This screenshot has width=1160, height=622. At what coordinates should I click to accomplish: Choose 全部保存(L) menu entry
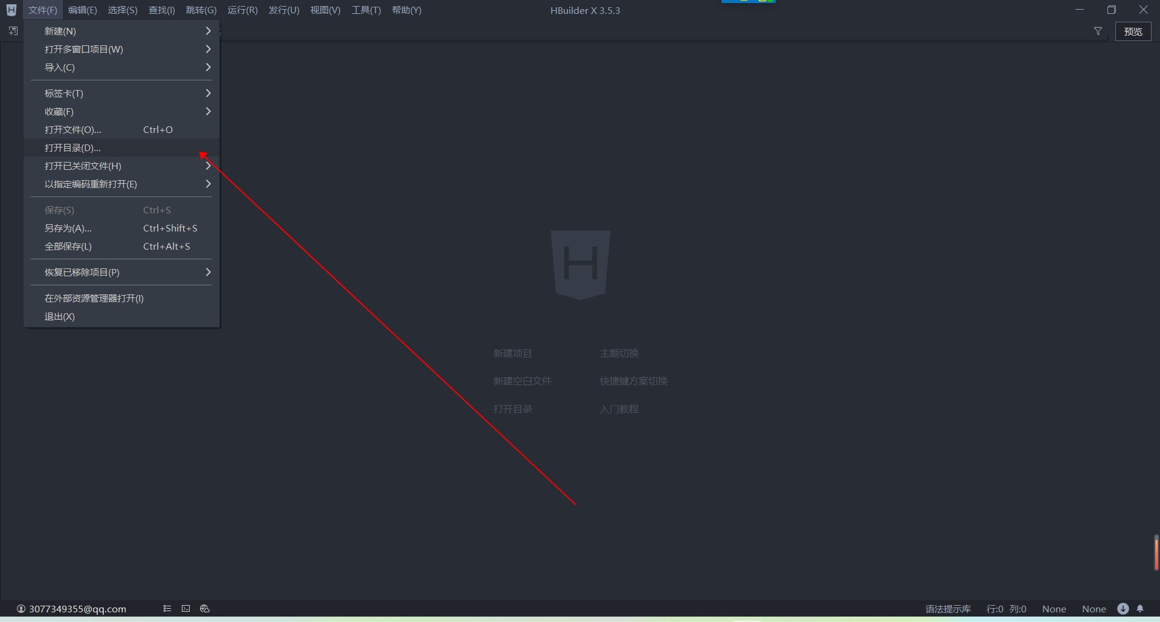point(121,246)
